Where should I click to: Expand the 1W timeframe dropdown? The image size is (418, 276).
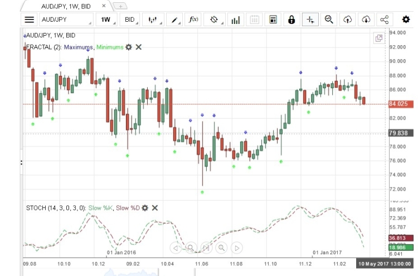point(107,20)
